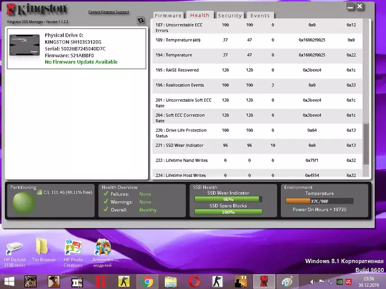Click the volume speaker tray icon
Viewport: 386px width, 289px height.
(x=313, y=282)
